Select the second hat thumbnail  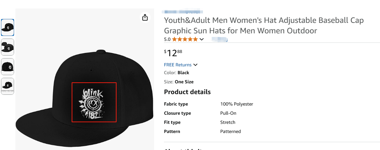pos(8,47)
